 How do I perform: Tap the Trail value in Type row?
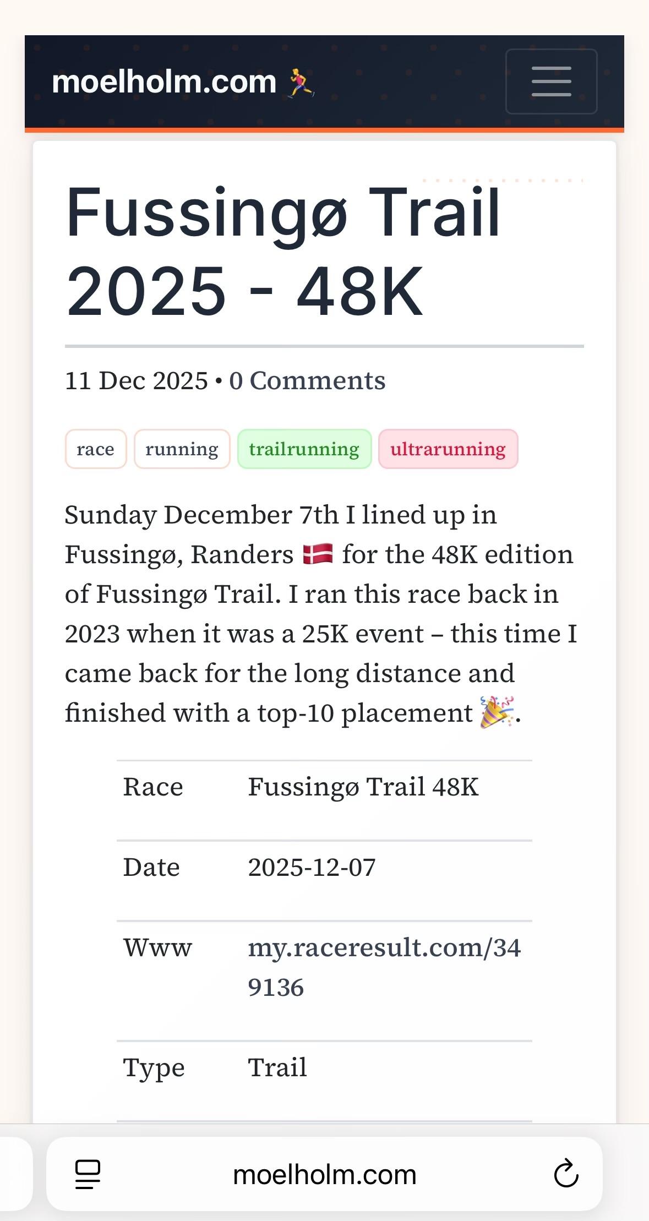point(277,1067)
